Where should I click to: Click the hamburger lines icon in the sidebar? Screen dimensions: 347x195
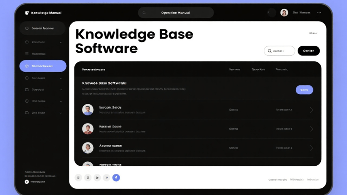tap(27, 54)
